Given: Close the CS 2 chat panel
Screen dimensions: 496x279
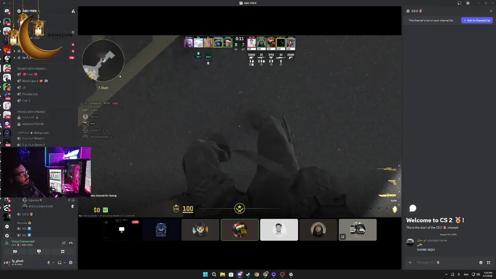Looking at the screenshot, I should [x=491, y=11].
